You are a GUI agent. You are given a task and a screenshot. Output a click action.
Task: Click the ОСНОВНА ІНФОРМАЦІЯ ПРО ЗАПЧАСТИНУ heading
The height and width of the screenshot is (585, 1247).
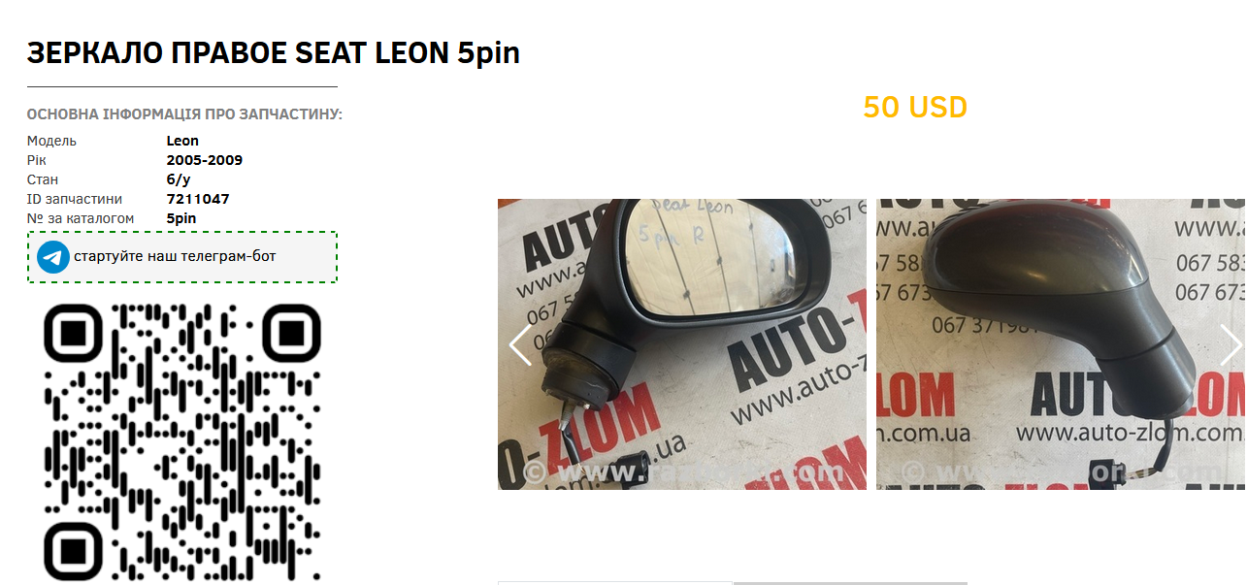pos(184,114)
